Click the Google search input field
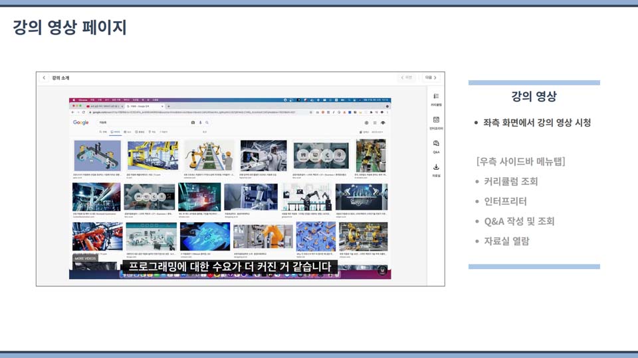638x358 pixels. [140, 123]
